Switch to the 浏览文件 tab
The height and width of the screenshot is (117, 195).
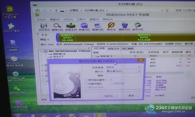pos(113,49)
